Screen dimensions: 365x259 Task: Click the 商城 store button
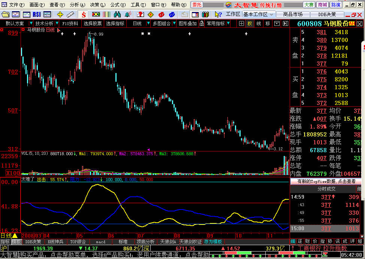(322, 4)
